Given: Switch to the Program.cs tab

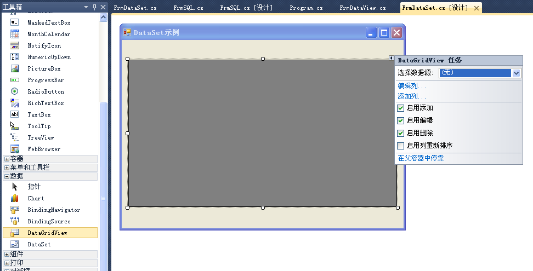Looking at the screenshot, I should [x=306, y=8].
